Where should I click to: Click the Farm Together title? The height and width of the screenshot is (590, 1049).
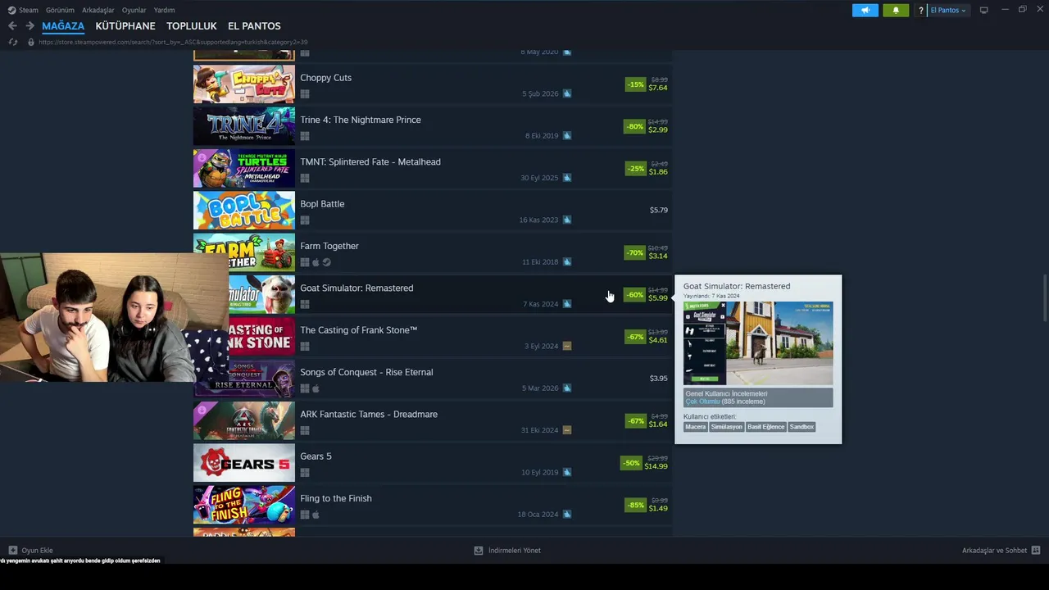tap(329, 246)
